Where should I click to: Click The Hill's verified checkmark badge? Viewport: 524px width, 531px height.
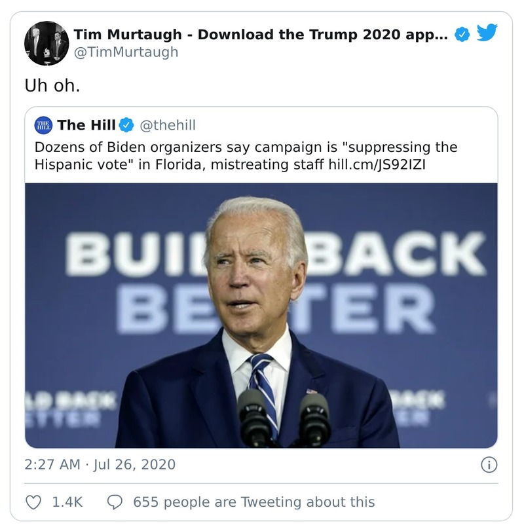pyautogui.click(x=126, y=125)
